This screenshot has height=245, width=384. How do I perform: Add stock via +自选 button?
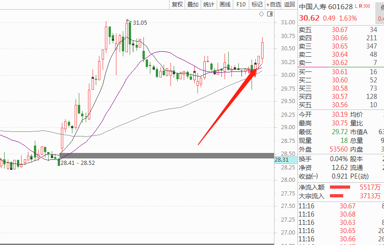(x=274, y=5)
